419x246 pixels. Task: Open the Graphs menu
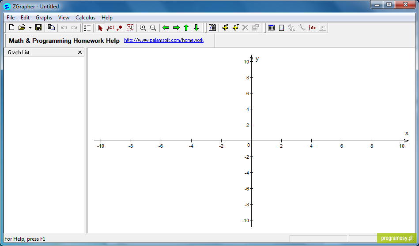pyautogui.click(x=44, y=18)
